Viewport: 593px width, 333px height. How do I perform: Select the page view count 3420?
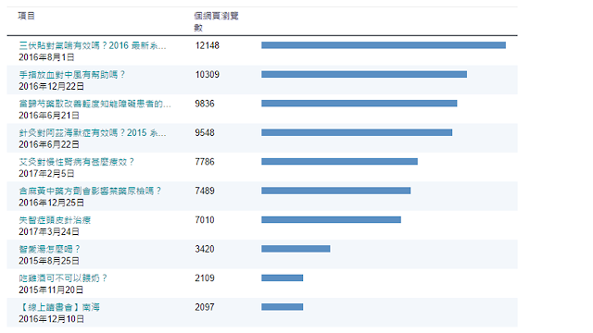(205, 249)
